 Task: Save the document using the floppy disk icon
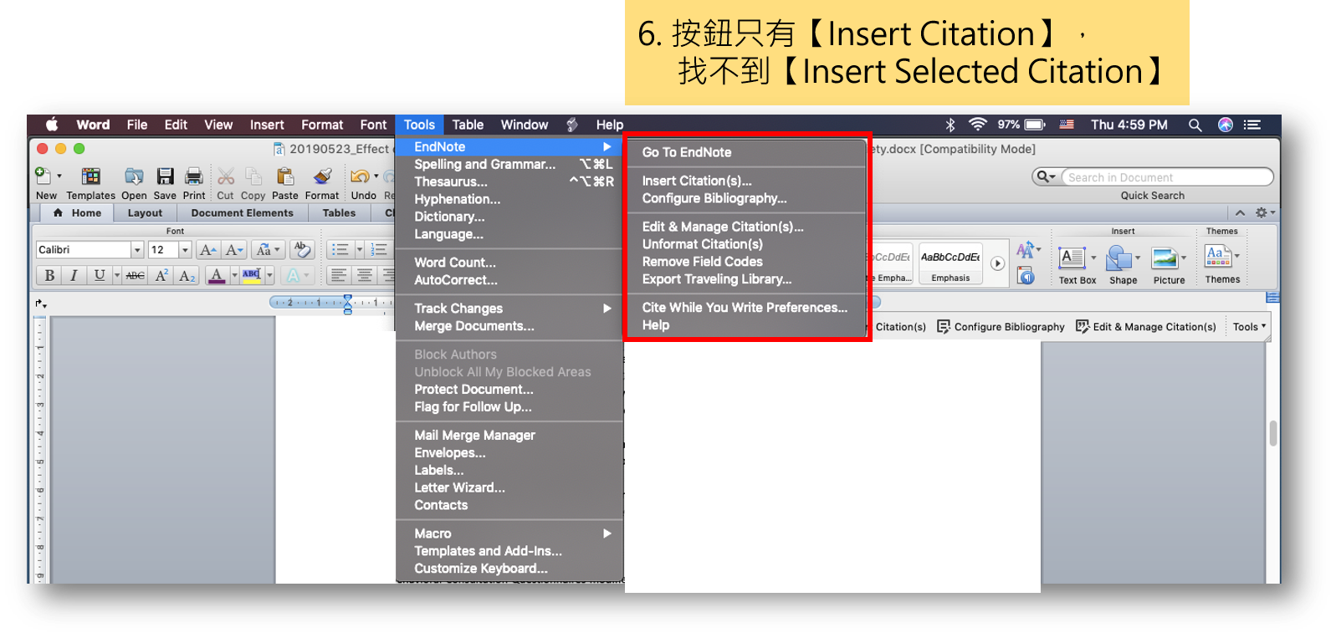pyautogui.click(x=165, y=176)
